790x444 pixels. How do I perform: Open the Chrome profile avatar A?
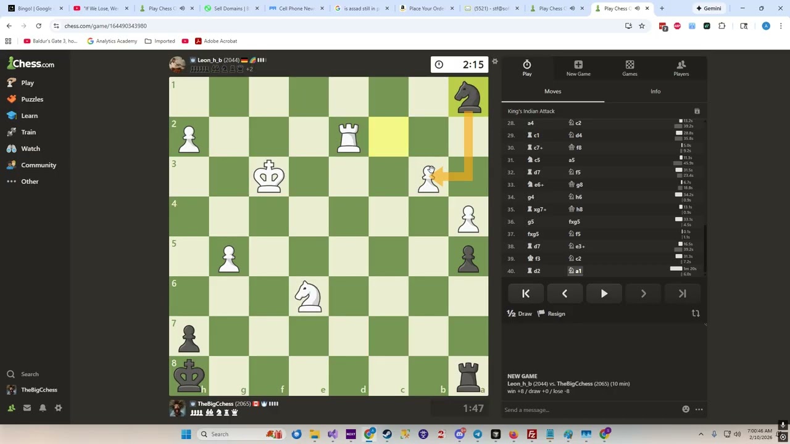[x=766, y=26]
